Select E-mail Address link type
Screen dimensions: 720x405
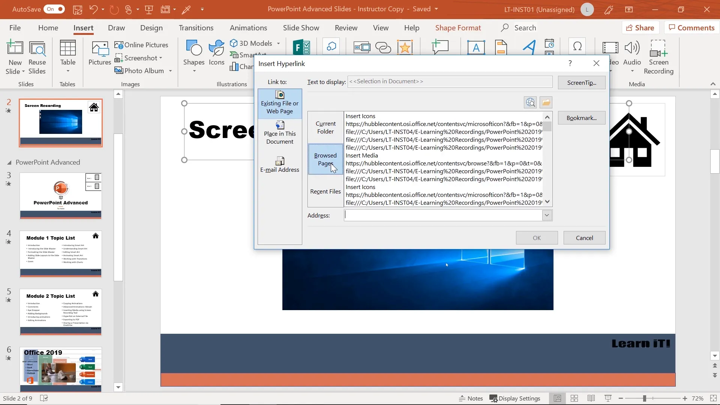pyautogui.click(x=280, y=165)
